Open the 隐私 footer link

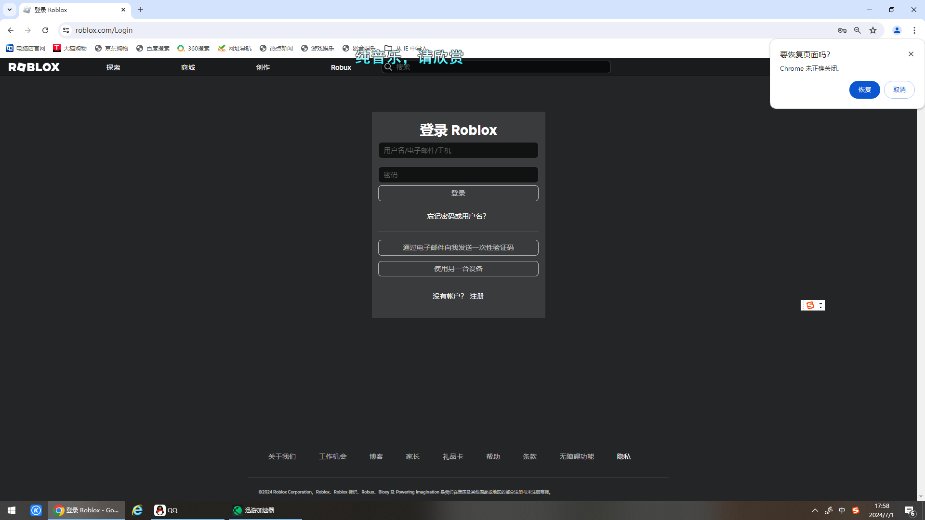click(624, 456)
